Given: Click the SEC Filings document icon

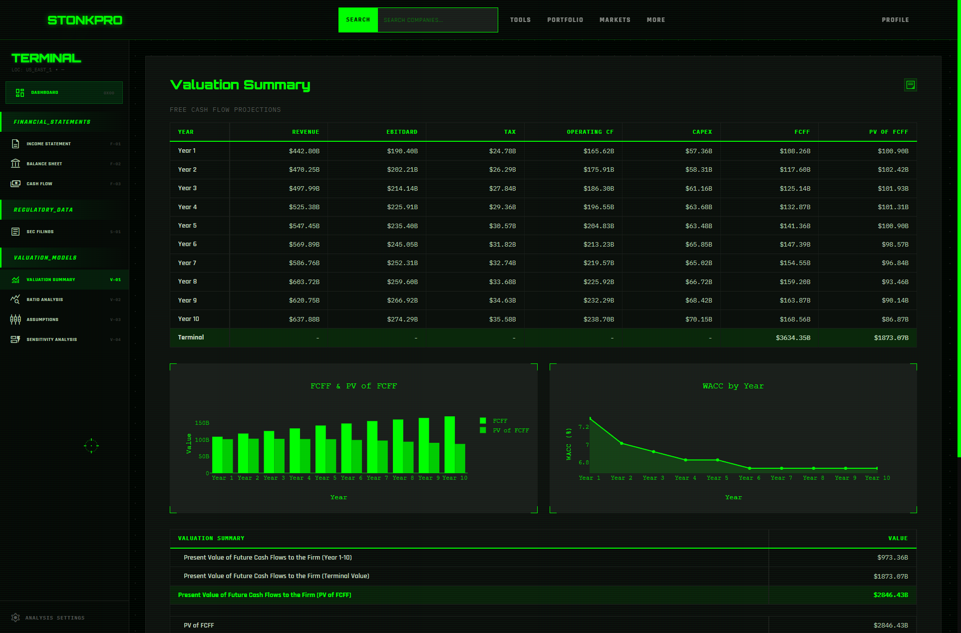Looking at the screenshot, I should point(15,232).
